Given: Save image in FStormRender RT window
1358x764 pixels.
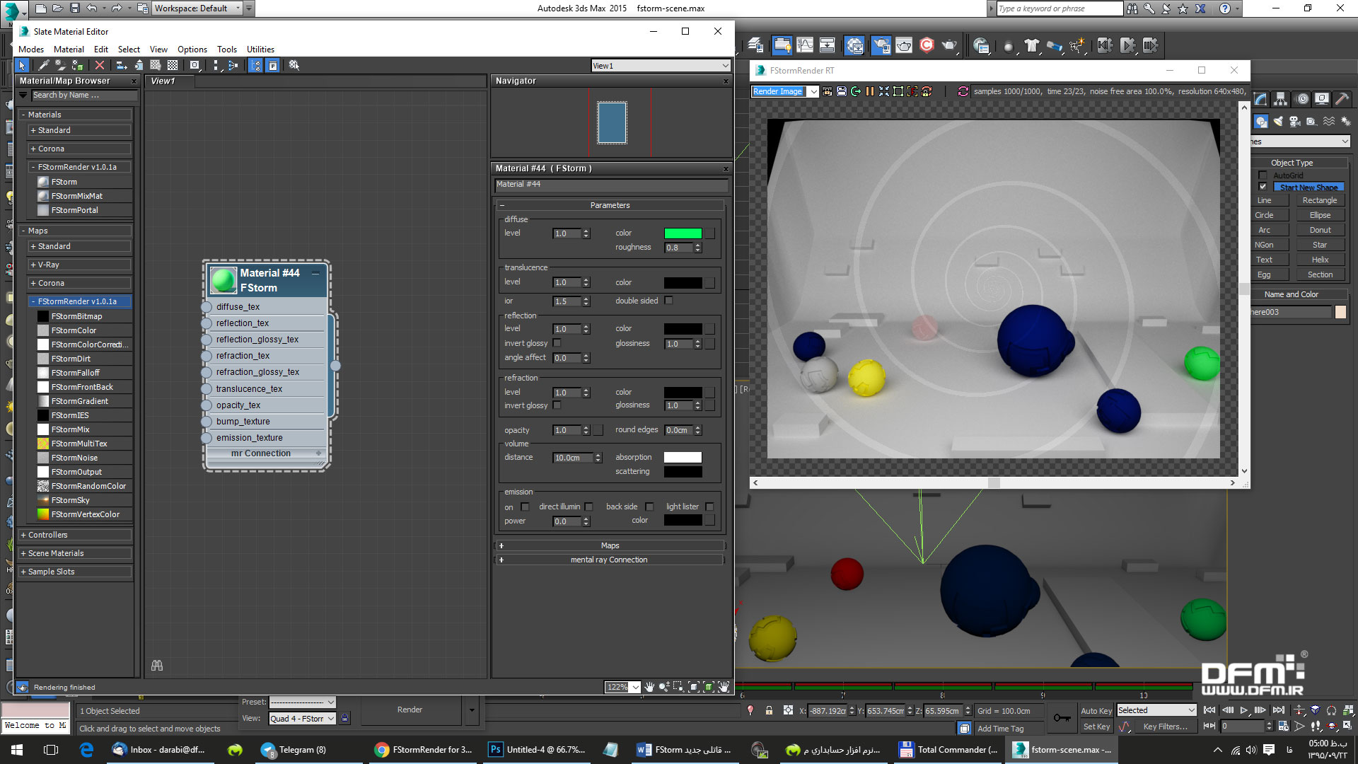Looking at the screenshot, I should coord(841,91).
